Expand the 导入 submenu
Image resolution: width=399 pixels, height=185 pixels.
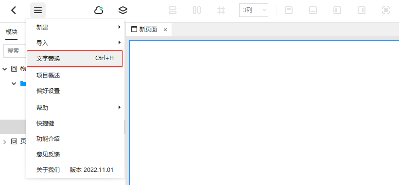pyautogui.click(x=75, y=43)
